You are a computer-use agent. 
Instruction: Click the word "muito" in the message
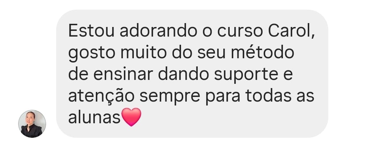pyautogui.click(x=143, y=53)
